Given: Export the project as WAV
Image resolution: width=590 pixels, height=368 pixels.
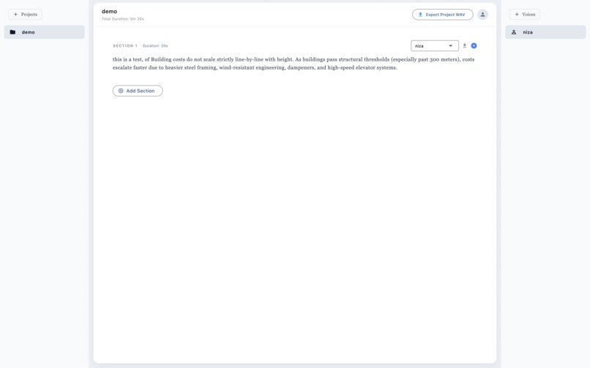Looking at the screenshot, I should tap(442, 15).
